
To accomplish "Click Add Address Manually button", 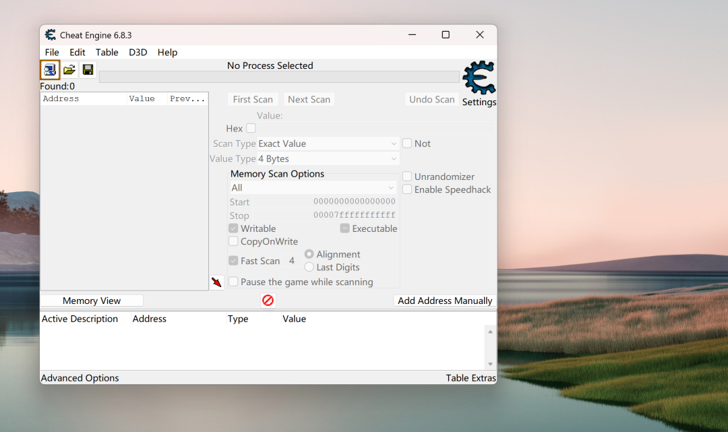I will 445,301.
